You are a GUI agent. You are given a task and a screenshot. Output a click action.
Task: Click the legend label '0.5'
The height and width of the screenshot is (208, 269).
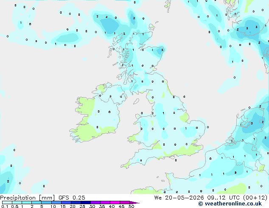click(x=15, y=206)
